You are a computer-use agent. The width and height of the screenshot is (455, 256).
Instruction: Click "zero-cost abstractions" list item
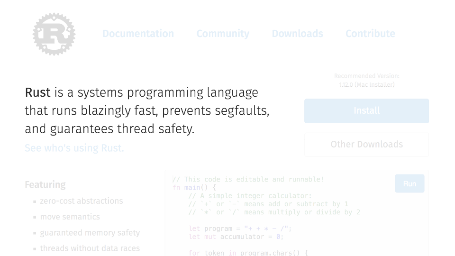pos(82,201)
